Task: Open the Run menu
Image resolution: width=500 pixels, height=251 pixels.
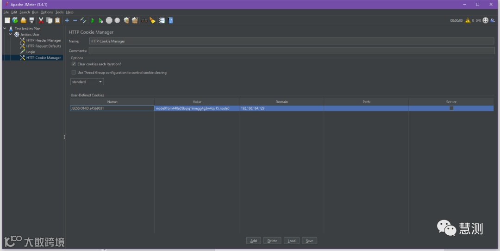Action: click(35, 12)
